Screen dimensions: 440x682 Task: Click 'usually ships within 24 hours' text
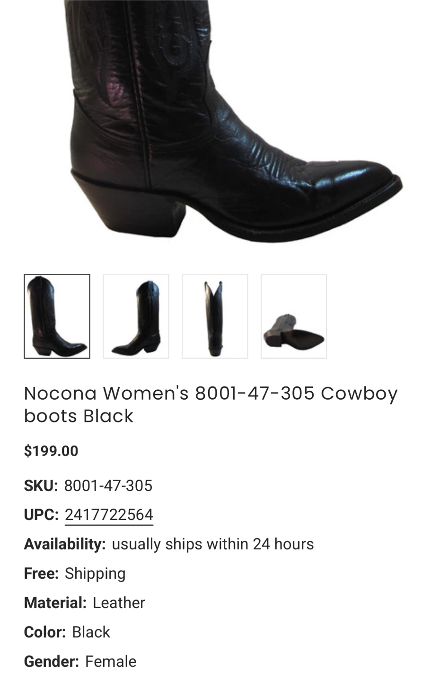[213, 544]
